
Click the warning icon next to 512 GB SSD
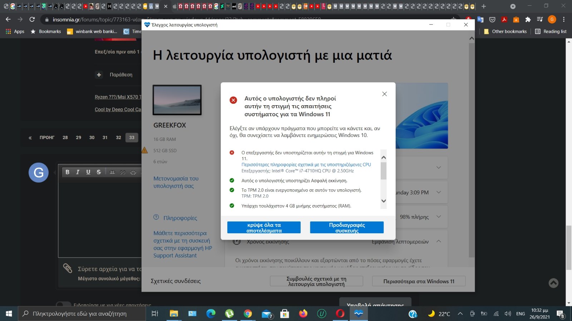pyautogui.click(x=144, y=150)
